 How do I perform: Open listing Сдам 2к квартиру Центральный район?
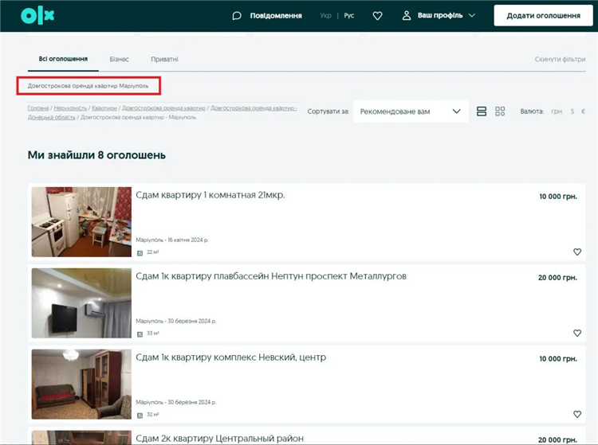[x=220, y=438]
